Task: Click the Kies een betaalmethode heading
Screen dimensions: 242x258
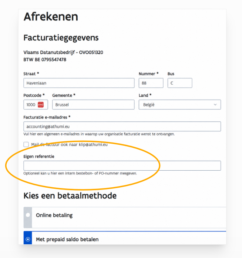Action: tap(70, 196)
